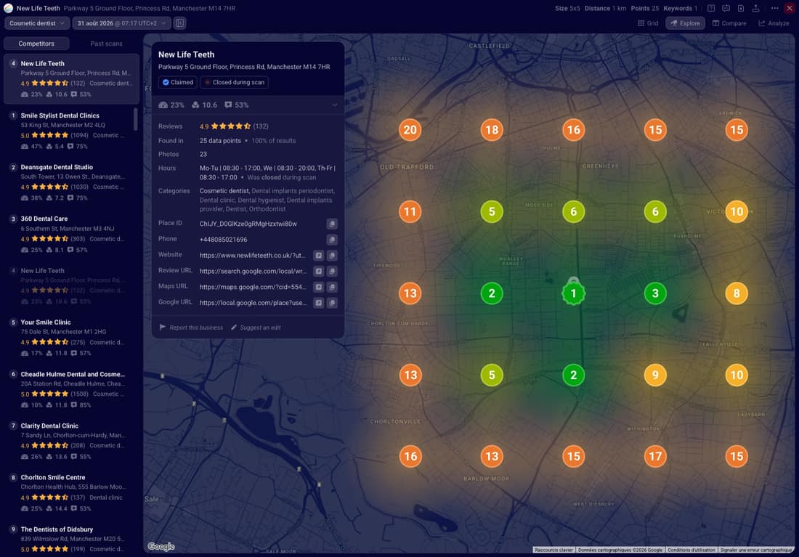Copy the Place ID value

[x=332, y=224]
